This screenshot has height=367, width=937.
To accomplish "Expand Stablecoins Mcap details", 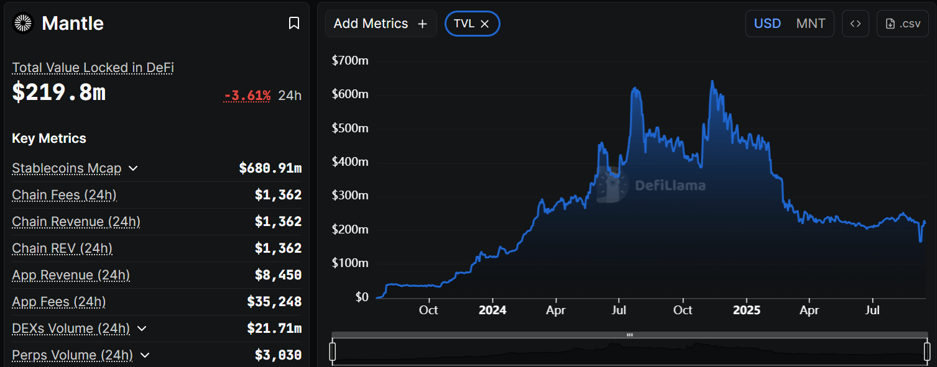I will (133, 168).
